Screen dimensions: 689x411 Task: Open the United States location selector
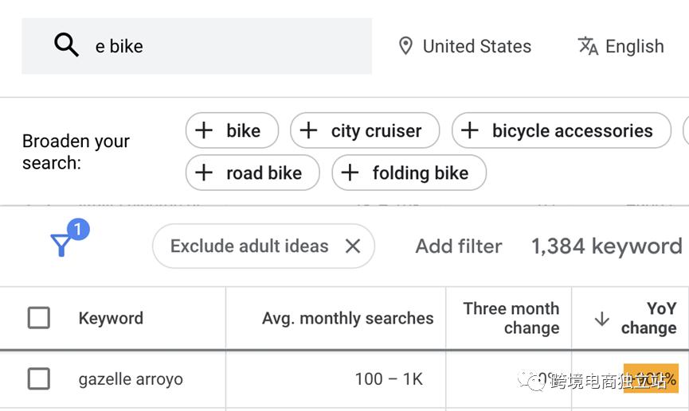(476, 46)
